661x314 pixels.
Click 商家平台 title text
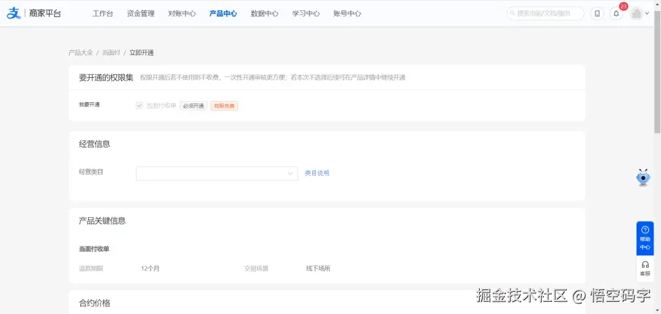(x=45, y=13)
